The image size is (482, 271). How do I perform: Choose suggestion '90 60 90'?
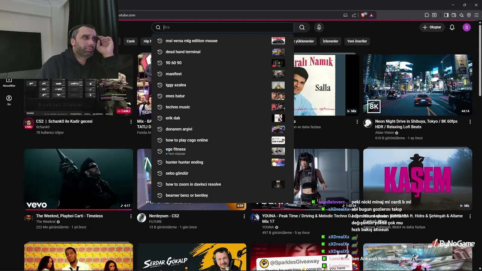223,63
